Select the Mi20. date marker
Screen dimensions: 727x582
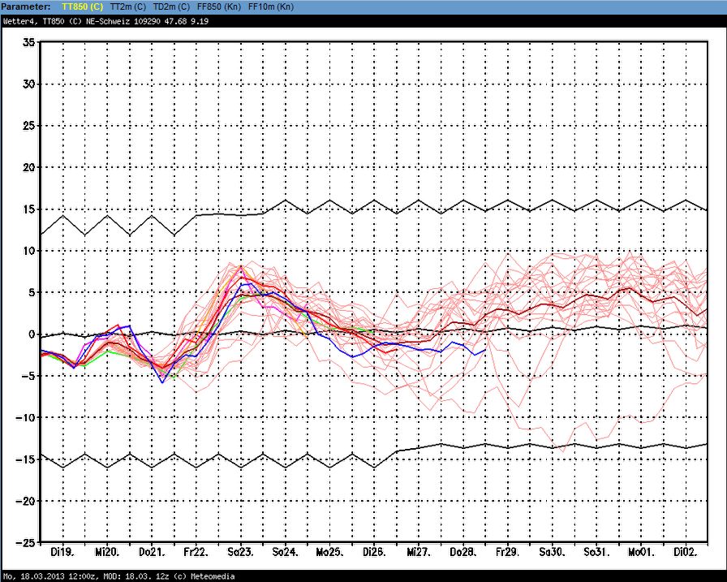pos(107,552)
